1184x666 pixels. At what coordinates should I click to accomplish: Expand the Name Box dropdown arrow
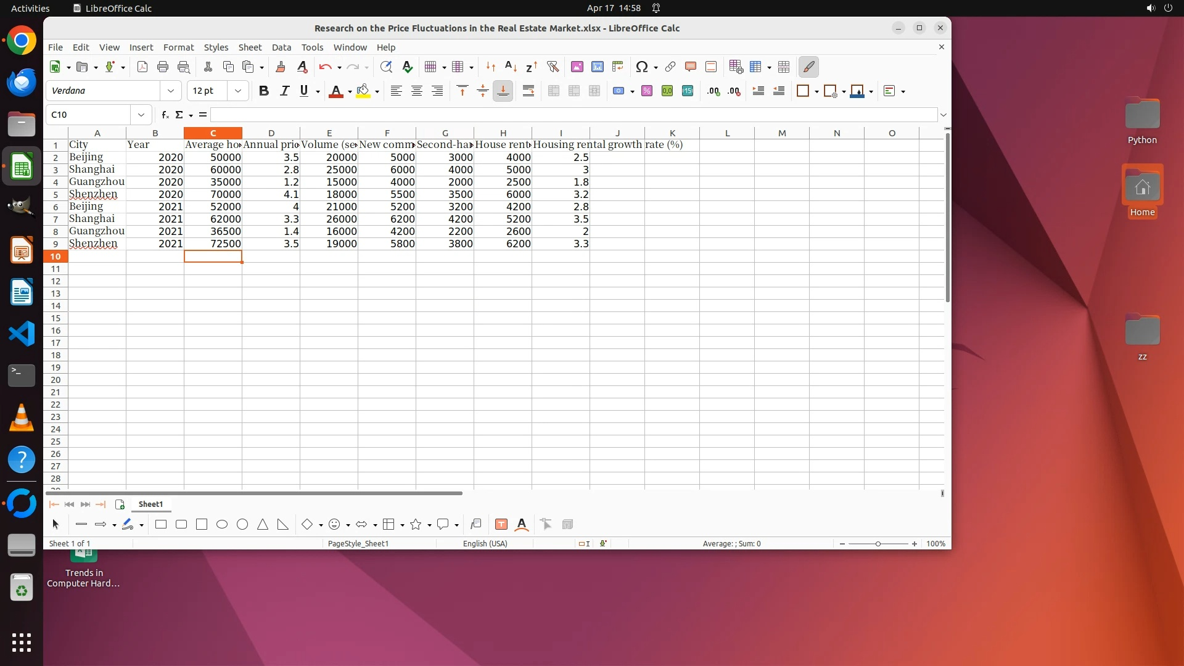coord(141,115)
